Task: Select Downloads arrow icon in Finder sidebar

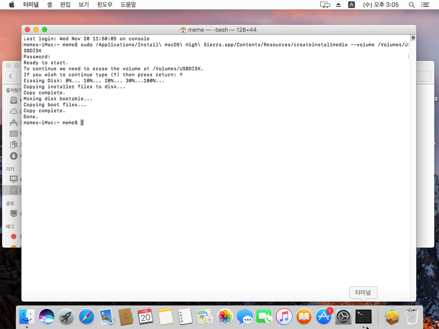Action: coord(14,156)
